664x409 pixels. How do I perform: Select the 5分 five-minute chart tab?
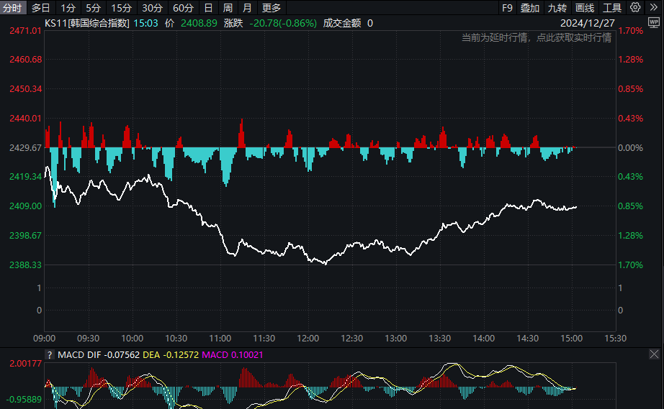93,8
